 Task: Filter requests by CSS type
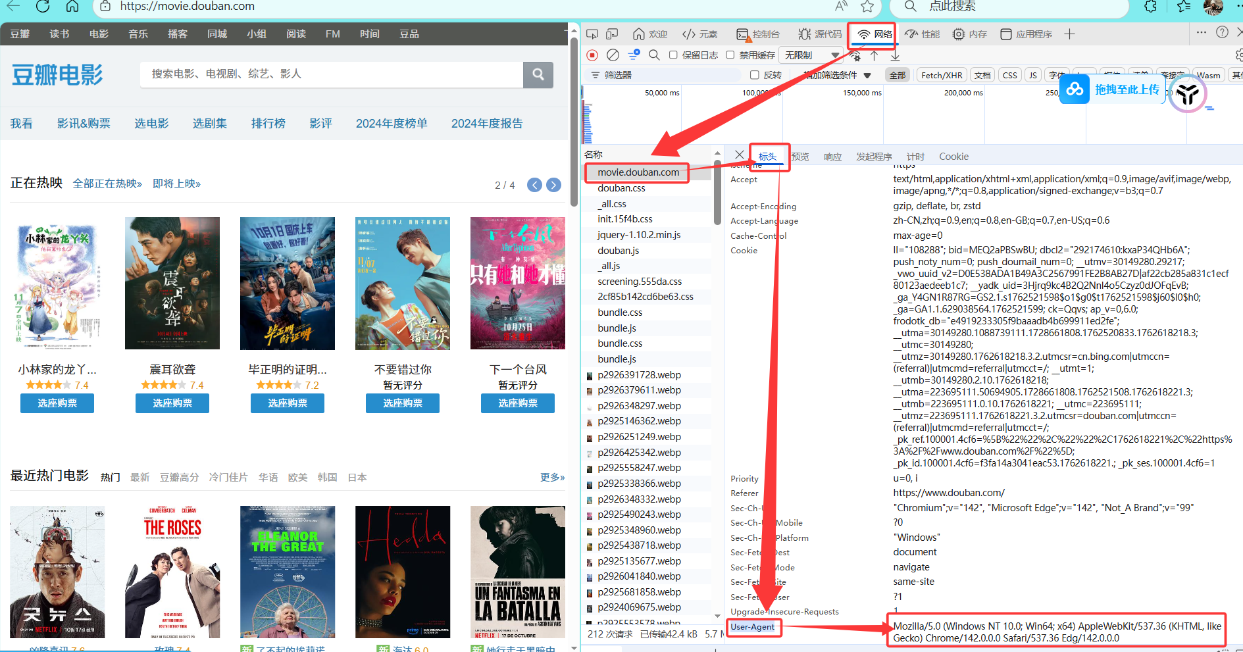(x=1009, y=75)
